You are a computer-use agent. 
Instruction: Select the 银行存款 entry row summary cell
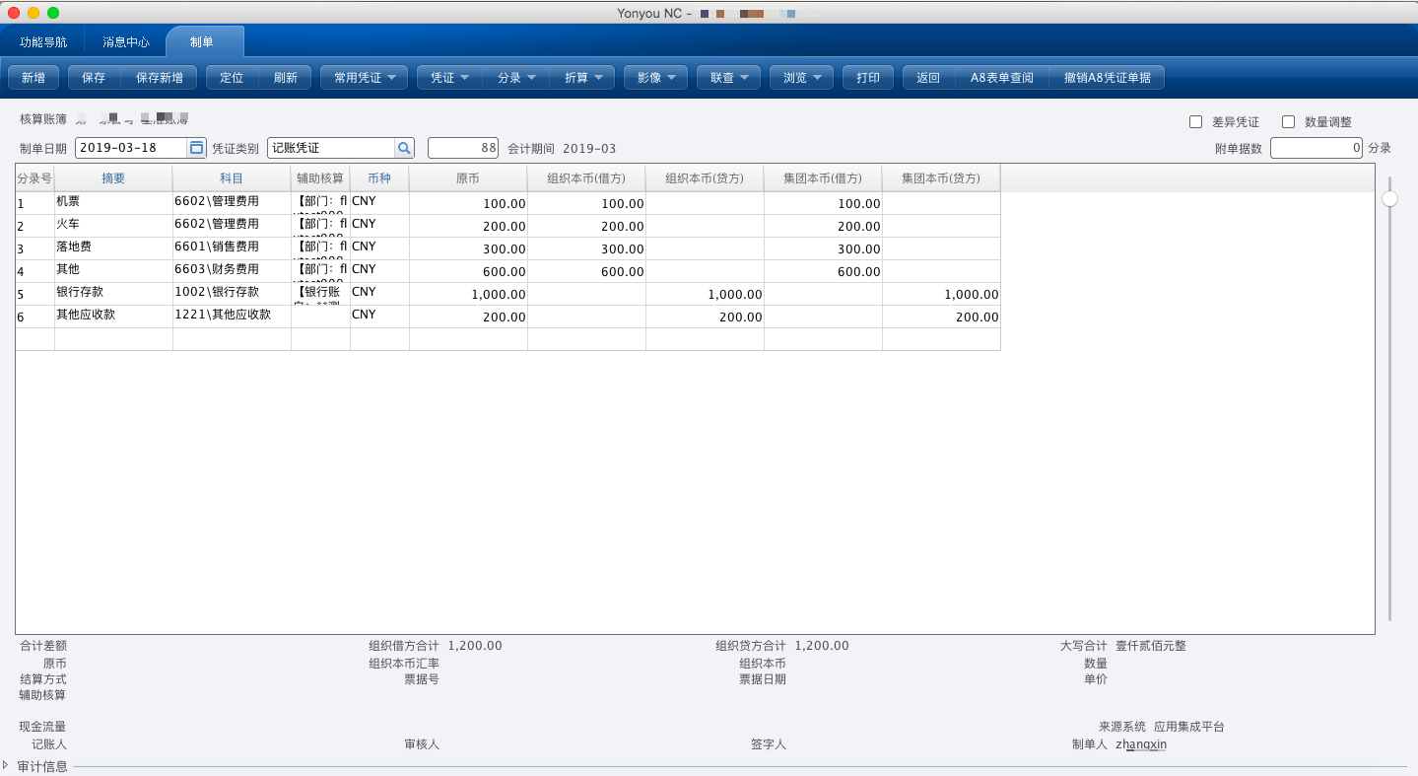tap(112, 293)
